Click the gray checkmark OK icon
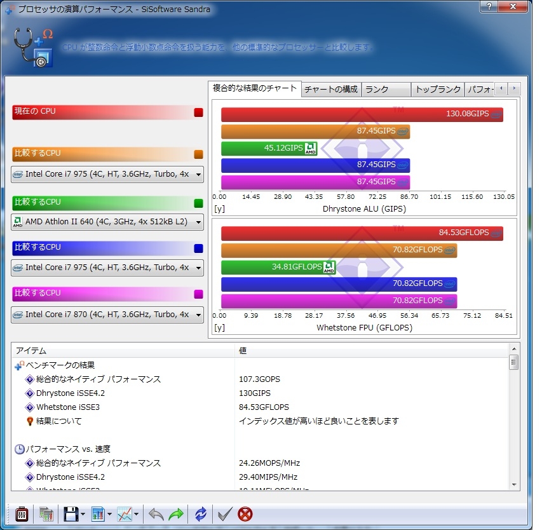This screenshot has width=549, height=530. [224, 514]
